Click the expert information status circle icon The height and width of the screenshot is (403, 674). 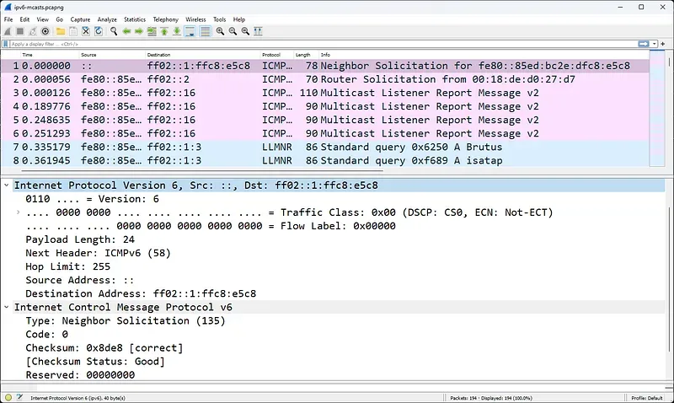8,398
